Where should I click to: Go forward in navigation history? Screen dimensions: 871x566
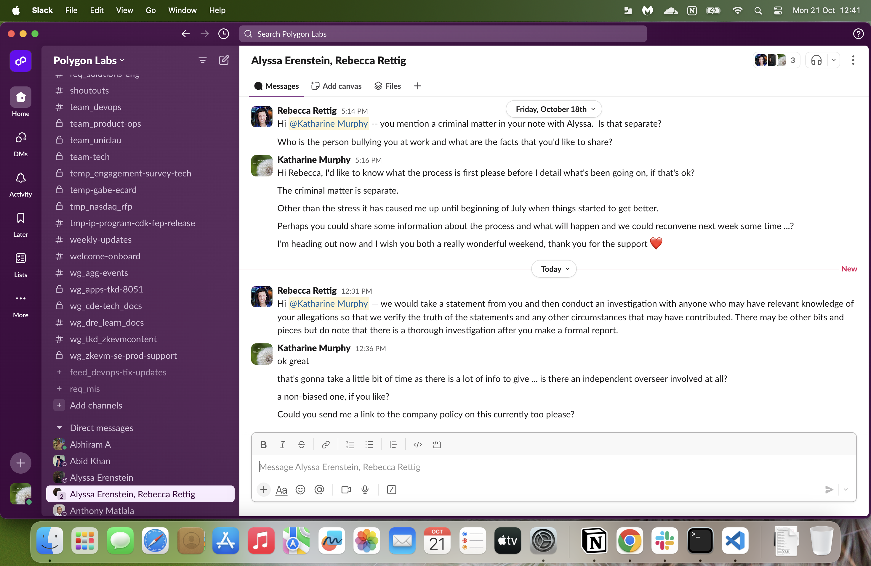click(x=205, y=34)
